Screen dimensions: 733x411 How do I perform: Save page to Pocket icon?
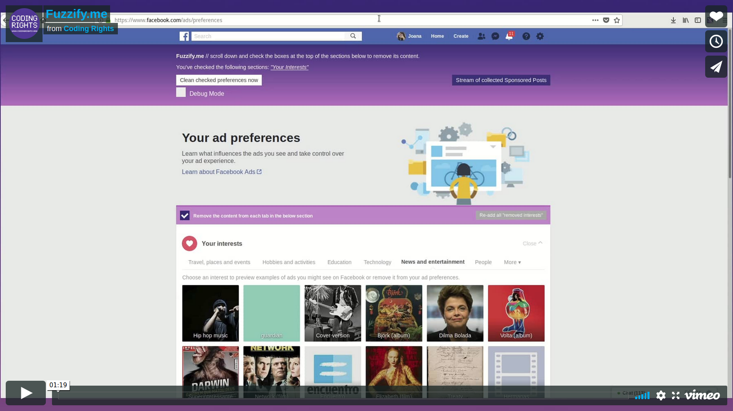(x=606, y=20)
